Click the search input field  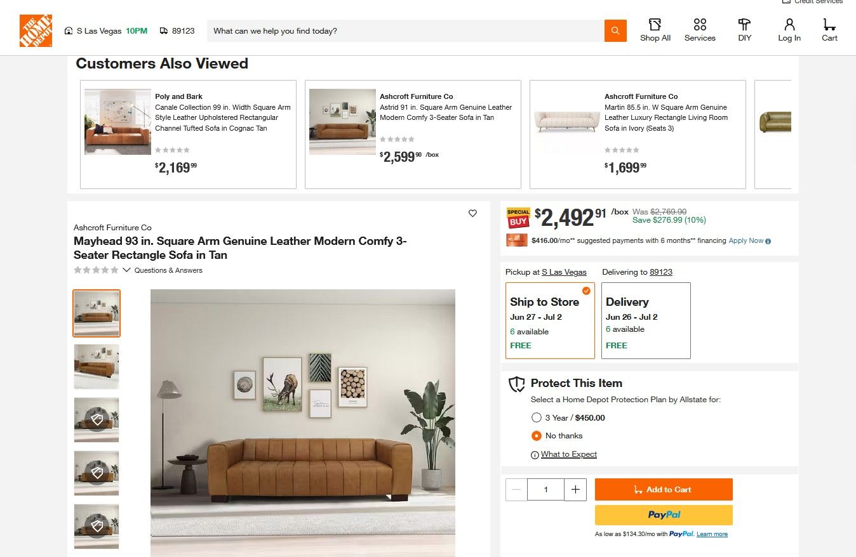coord(405,31)
